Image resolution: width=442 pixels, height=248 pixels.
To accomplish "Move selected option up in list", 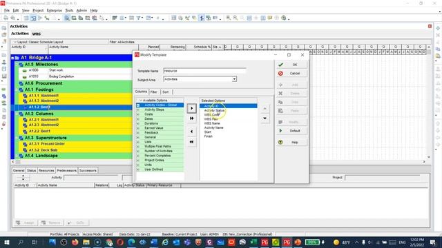I will pyautogui.click(x=265, y=109).
